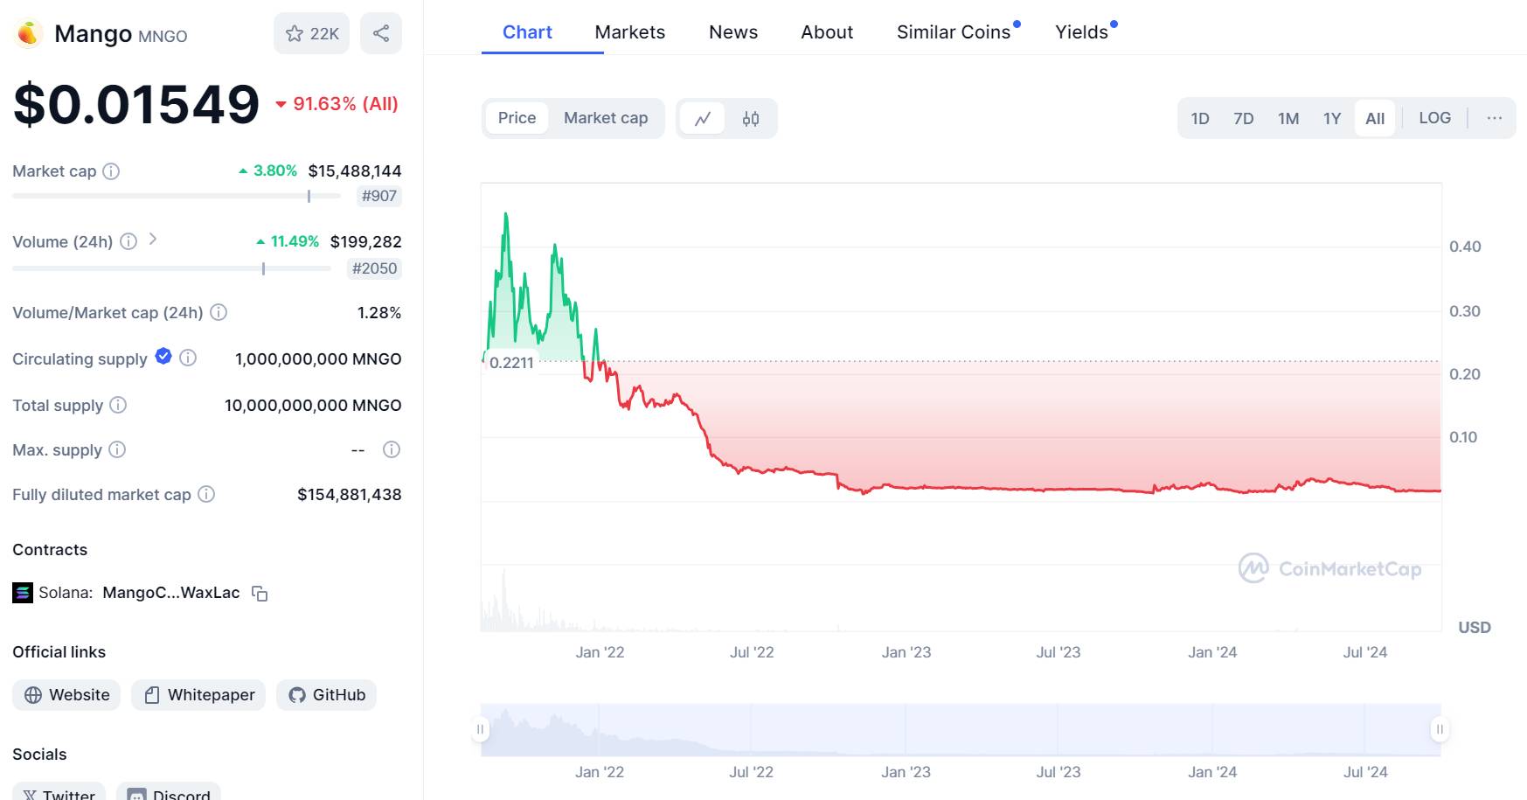Switch to the Markets tab
Viewport: 1527px width, 800px height.
629,32
